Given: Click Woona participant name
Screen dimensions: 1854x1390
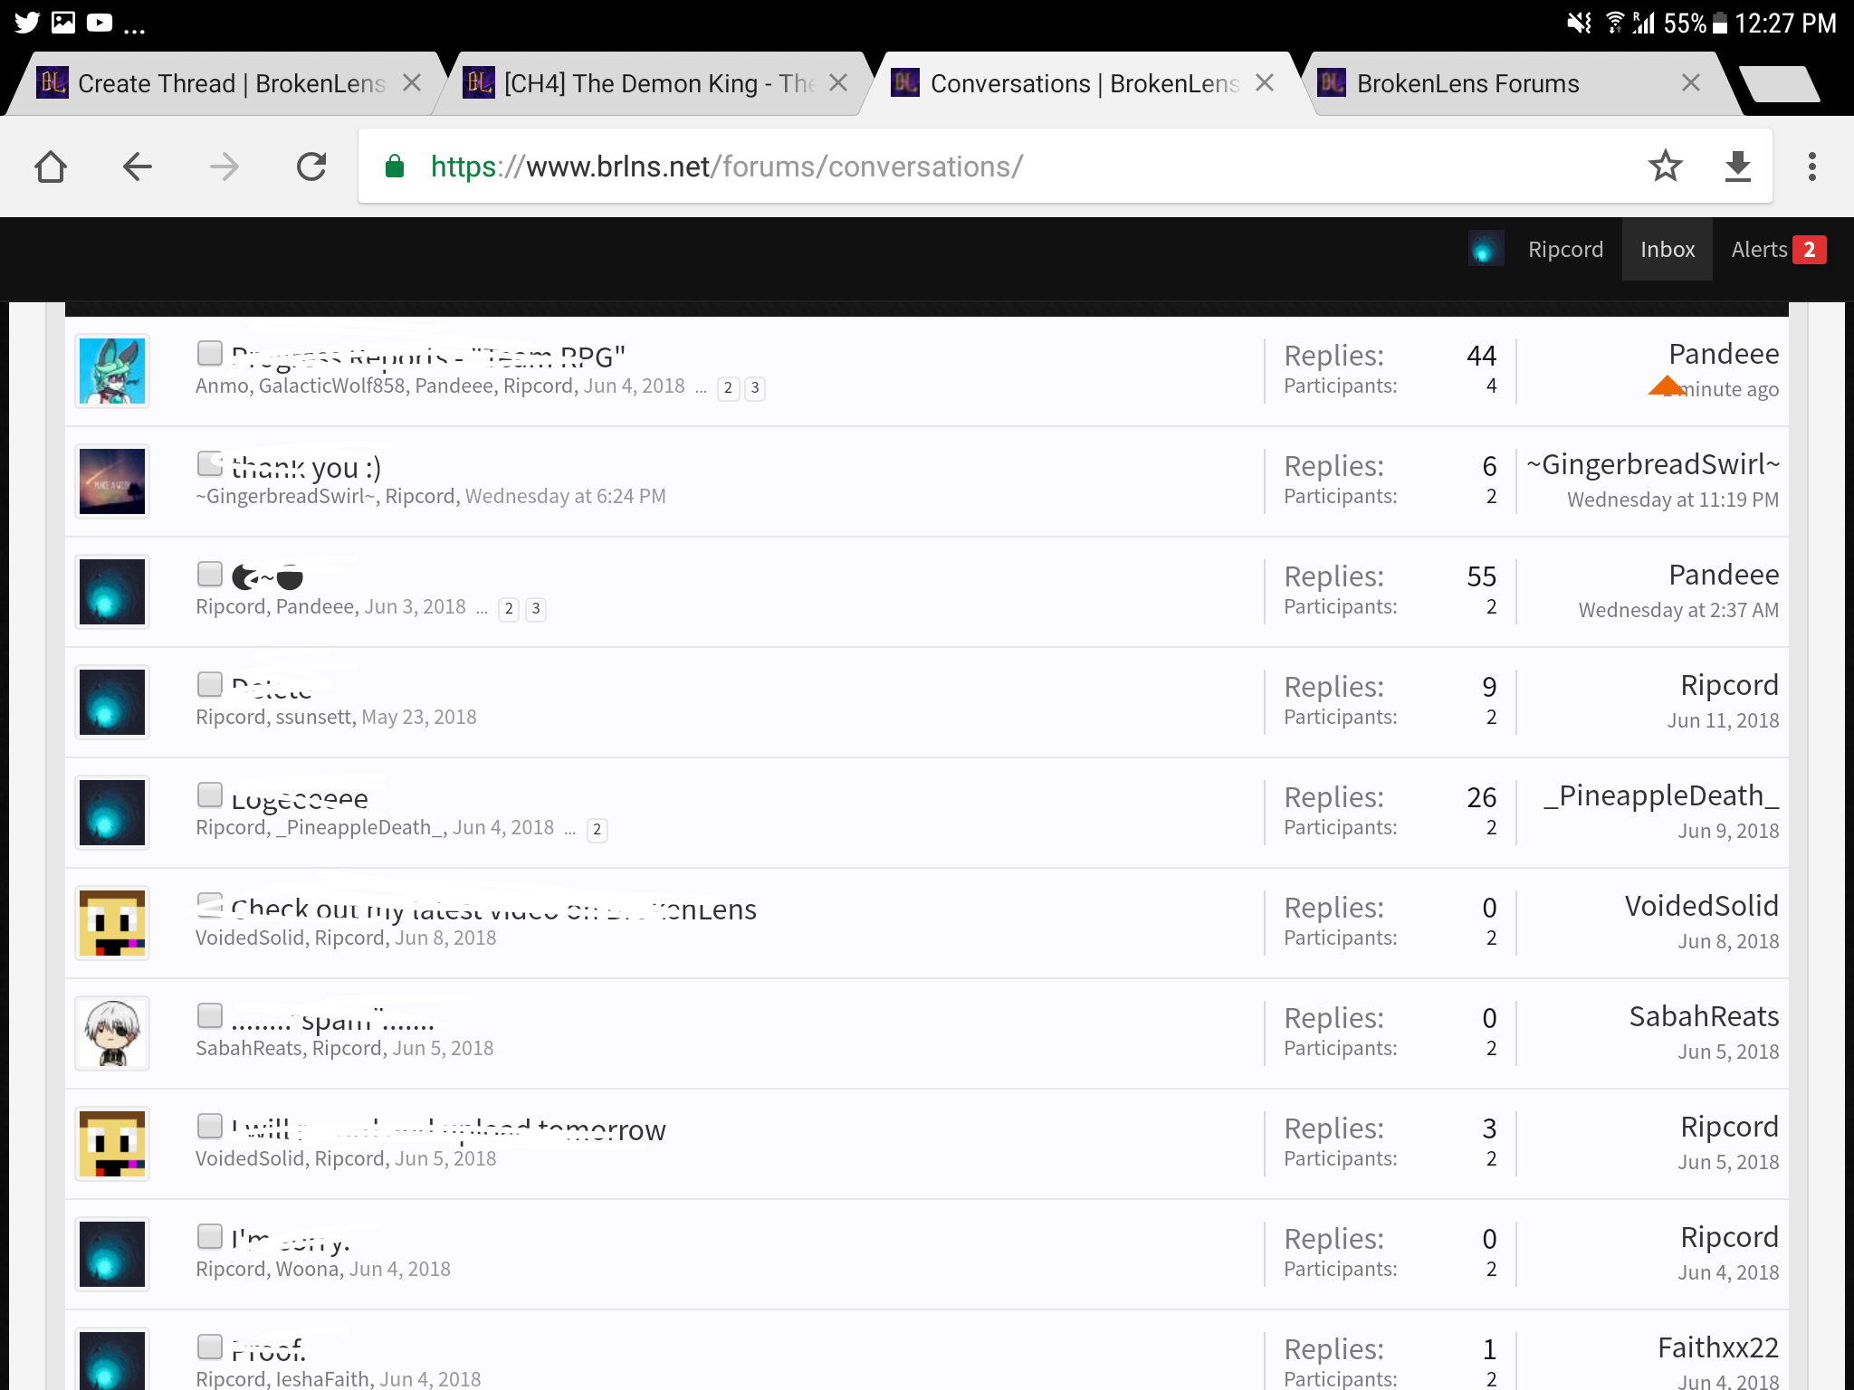Looking at the screenshot, I should pos(307,1269).
